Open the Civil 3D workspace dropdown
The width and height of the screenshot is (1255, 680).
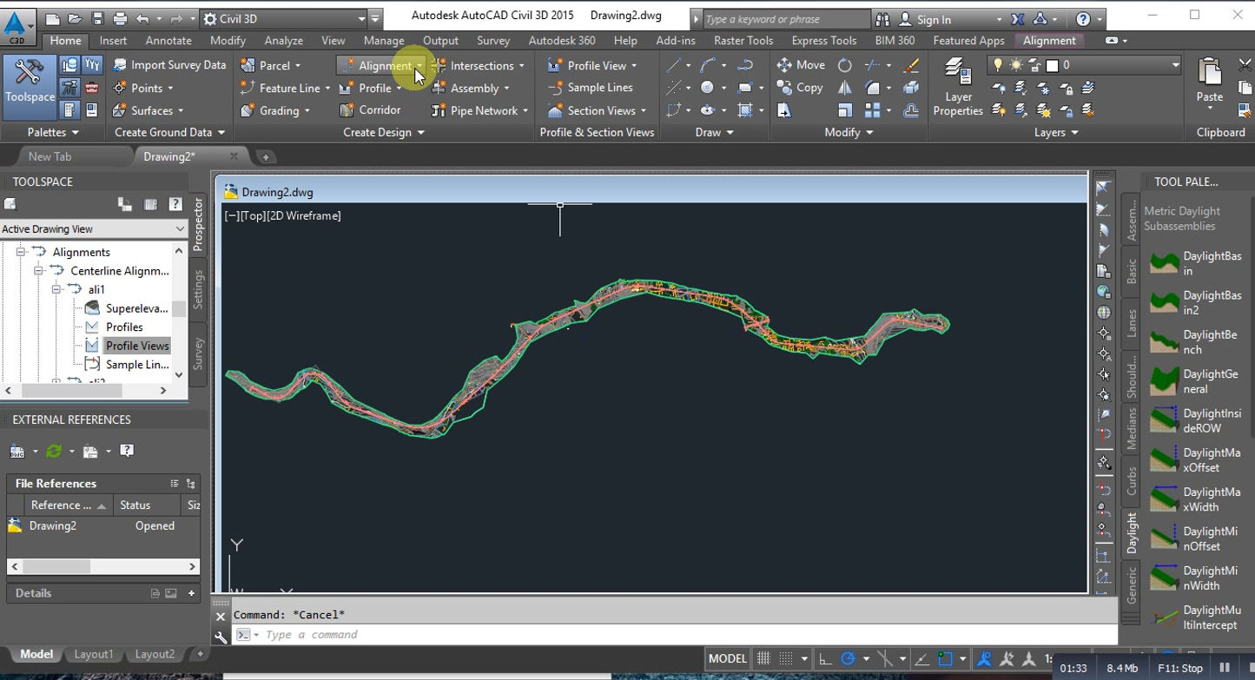point(362,18)
